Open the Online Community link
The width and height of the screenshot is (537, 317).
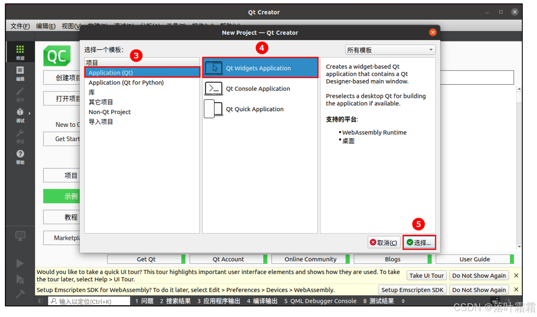(310, 259)
